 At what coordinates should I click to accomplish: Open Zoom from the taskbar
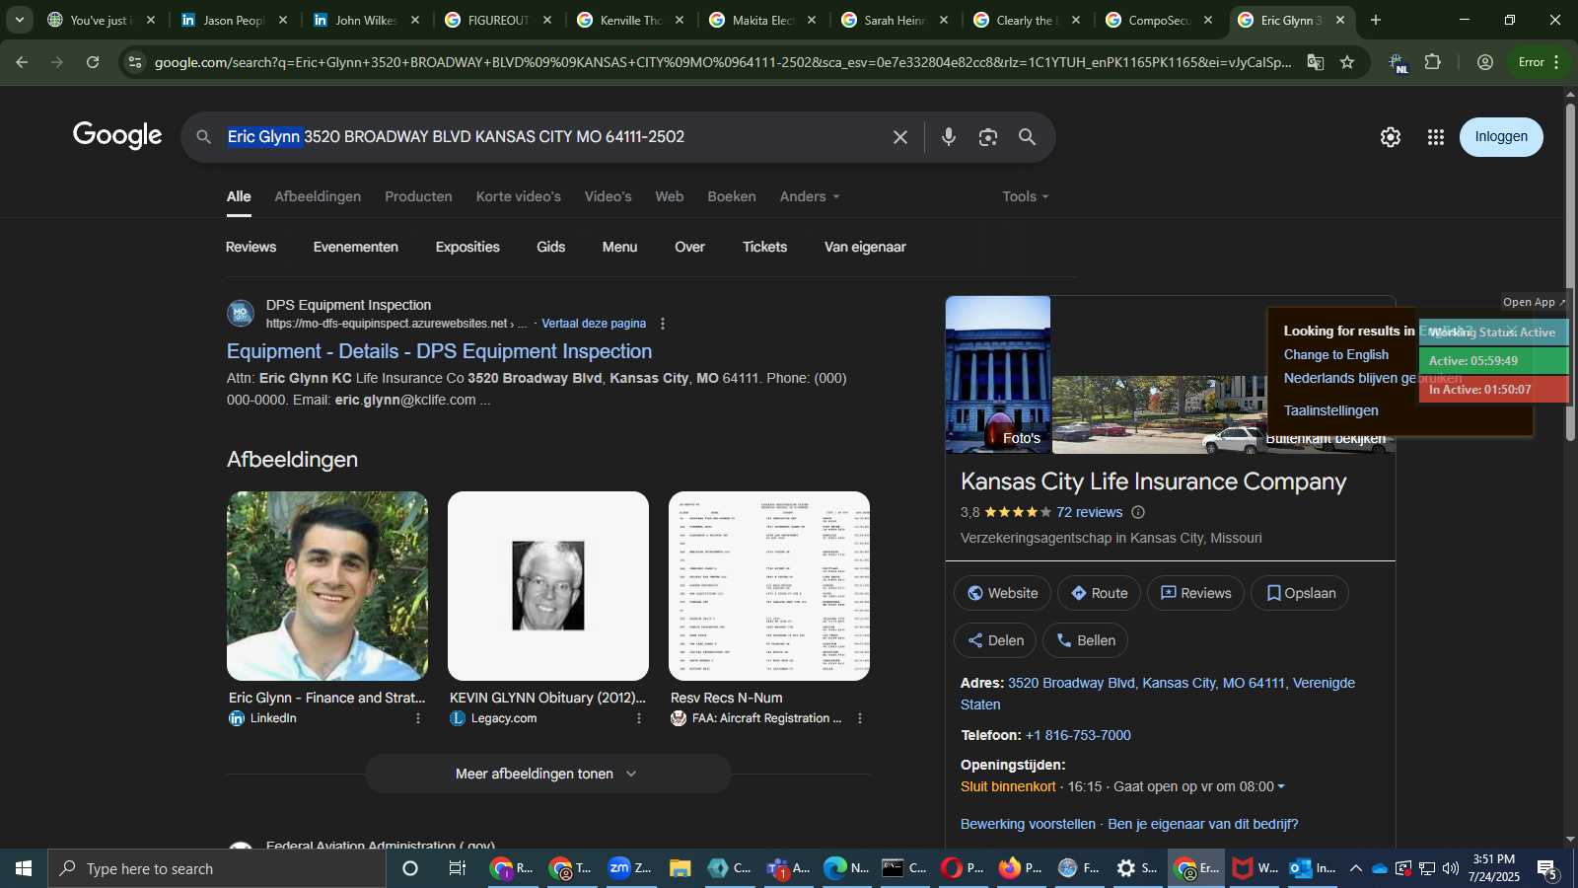(630, 868)
